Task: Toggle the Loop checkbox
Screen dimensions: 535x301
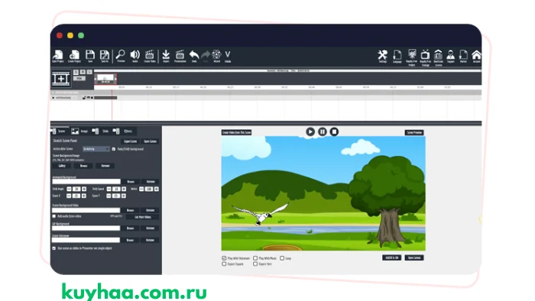Action: 282,258
